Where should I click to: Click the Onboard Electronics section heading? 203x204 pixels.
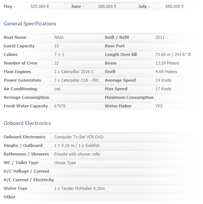[x=27, y=123]
